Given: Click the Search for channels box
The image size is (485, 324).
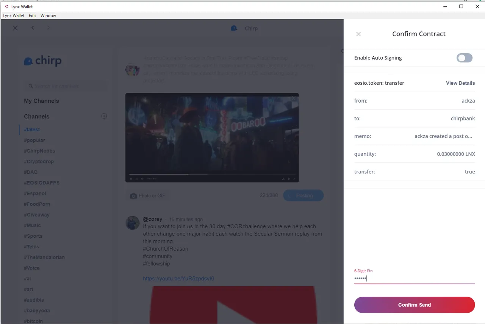Looking at the screenshot, I should click(66, 86).
